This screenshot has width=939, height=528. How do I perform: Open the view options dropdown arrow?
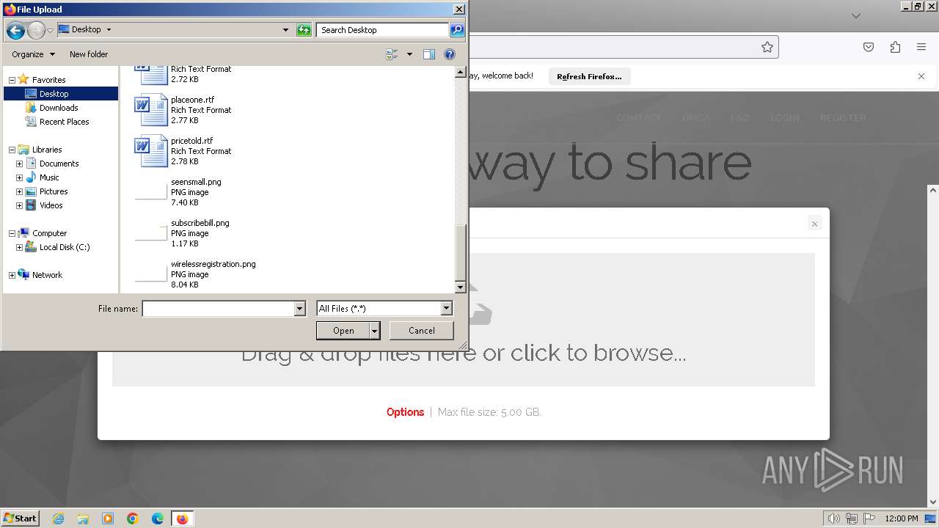409,54
